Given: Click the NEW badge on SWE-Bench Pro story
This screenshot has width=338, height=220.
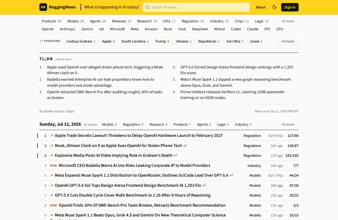Looking at the screenshot, I should [54, 205].
